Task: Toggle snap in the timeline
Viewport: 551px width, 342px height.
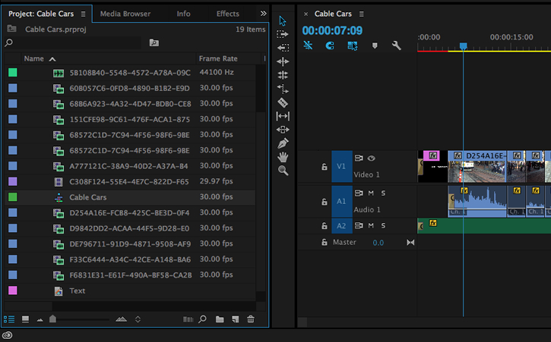Action: (330, 45)
